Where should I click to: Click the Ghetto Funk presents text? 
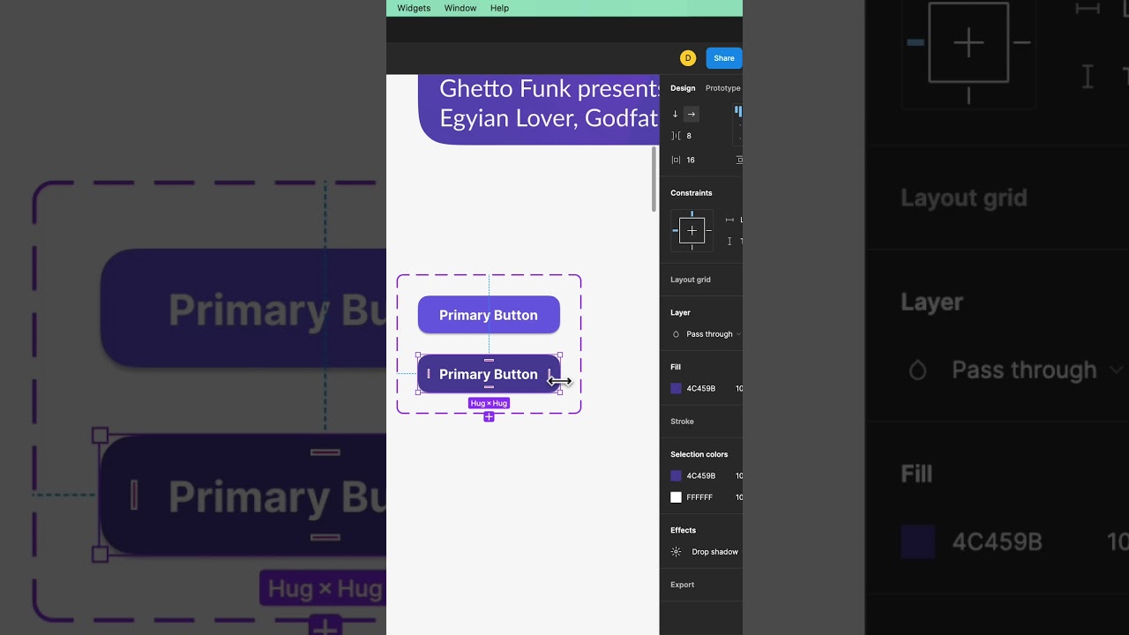(550, 88)
